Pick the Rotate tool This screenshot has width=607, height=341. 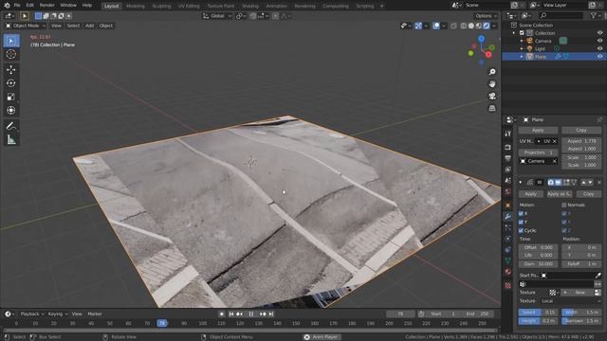pos(11,82)
